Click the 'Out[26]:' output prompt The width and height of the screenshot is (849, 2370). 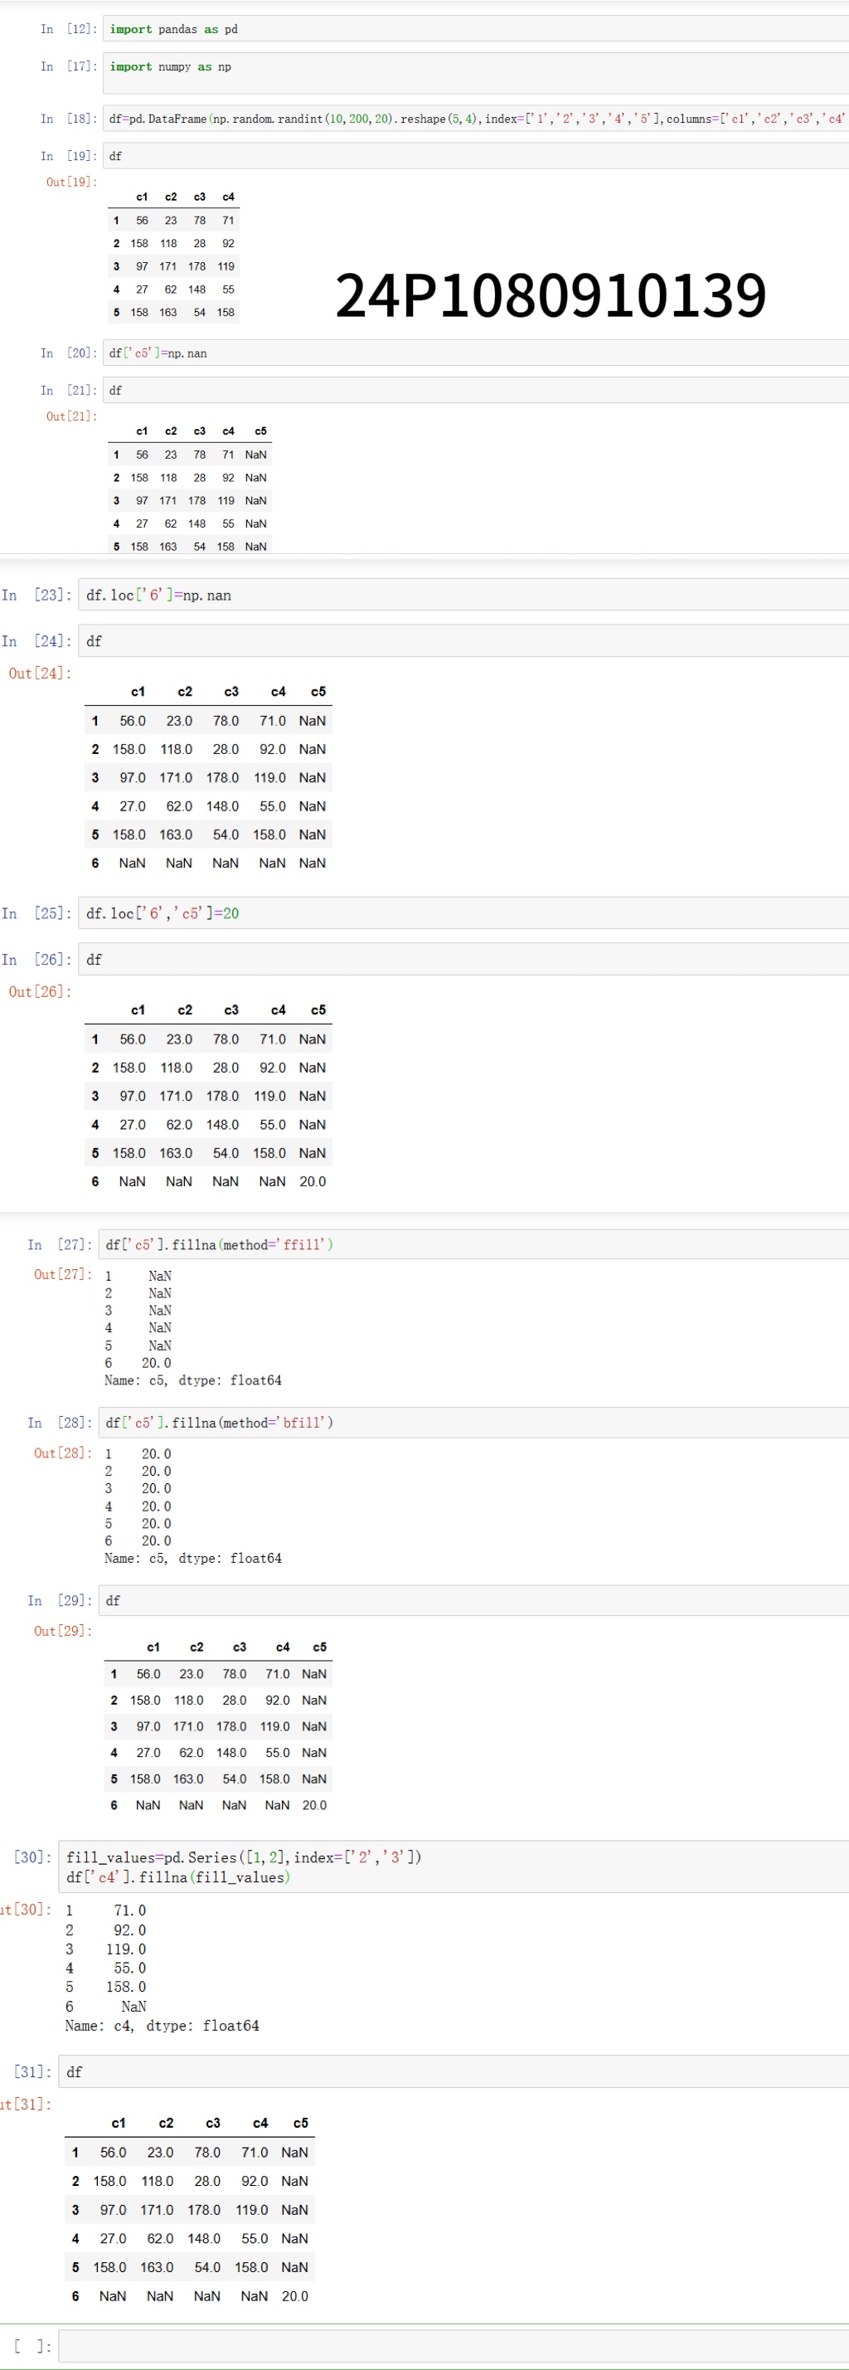click(x=41, y=992)
